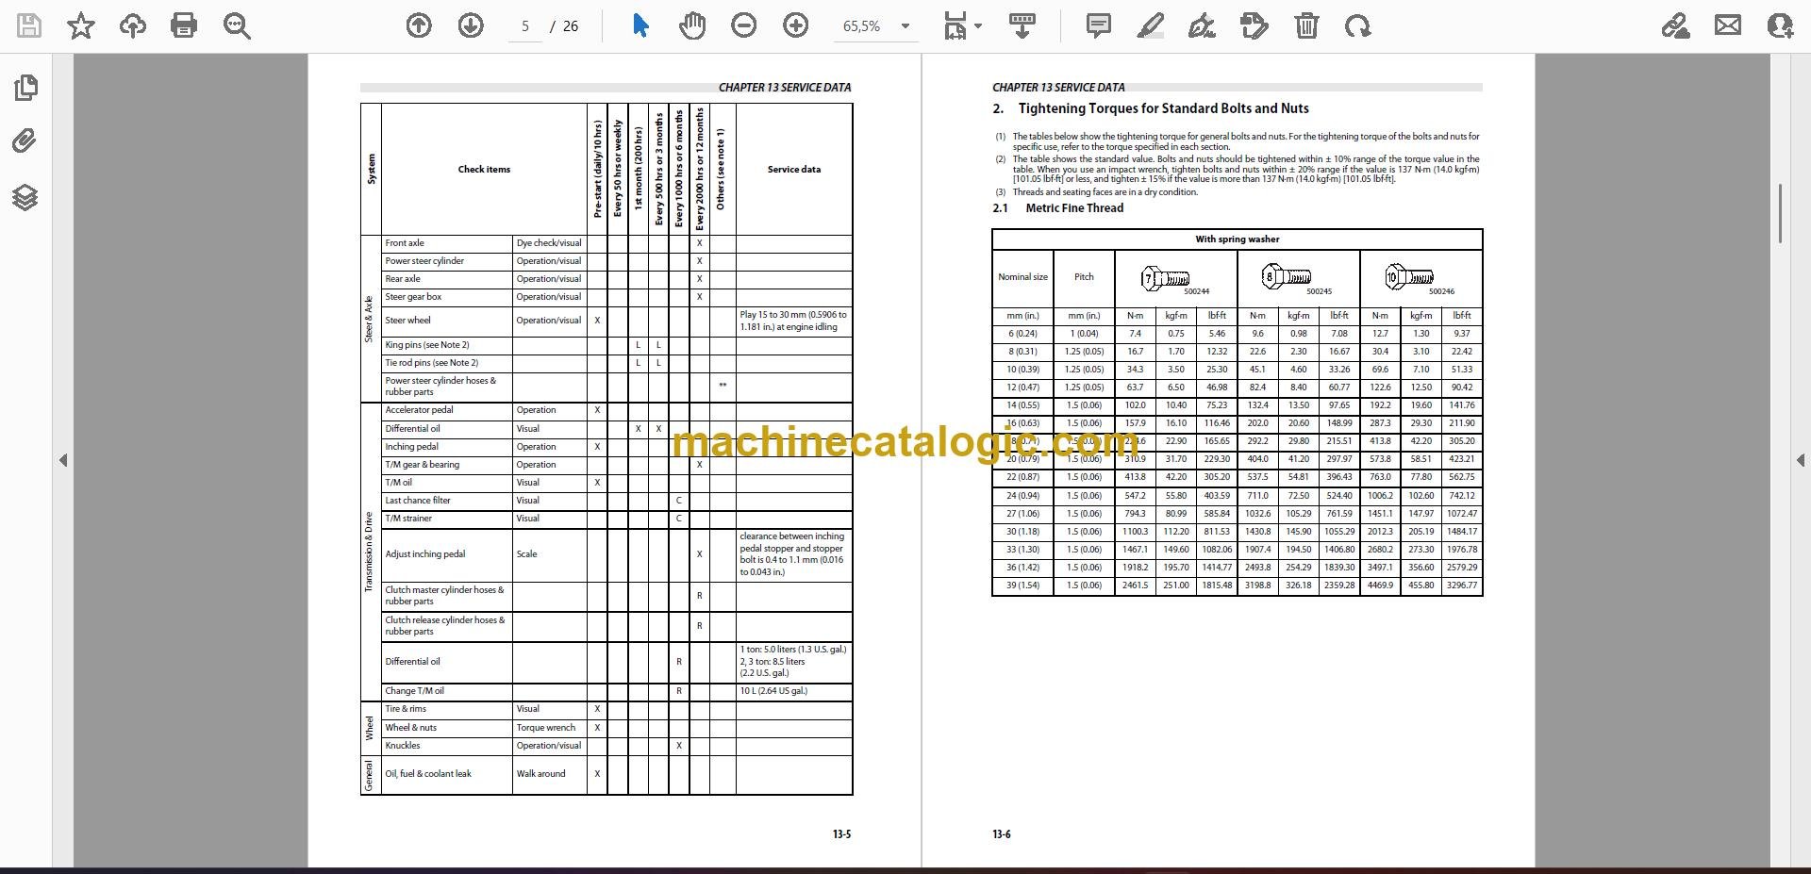Click the 'Service data' column header

(794, 170)
